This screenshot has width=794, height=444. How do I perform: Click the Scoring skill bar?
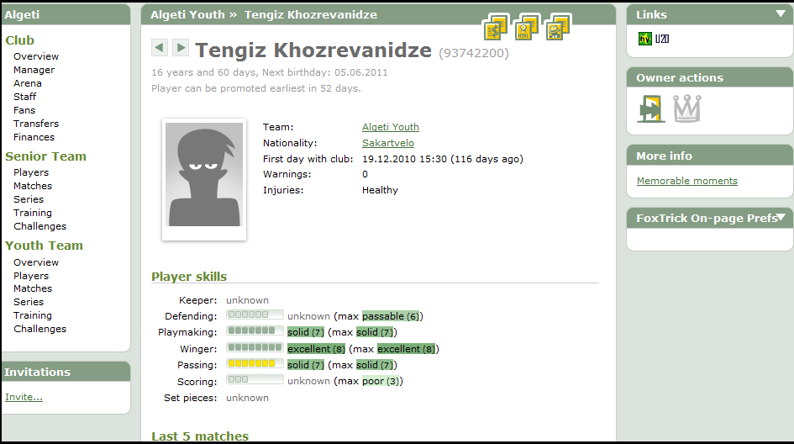coord(255,379)
